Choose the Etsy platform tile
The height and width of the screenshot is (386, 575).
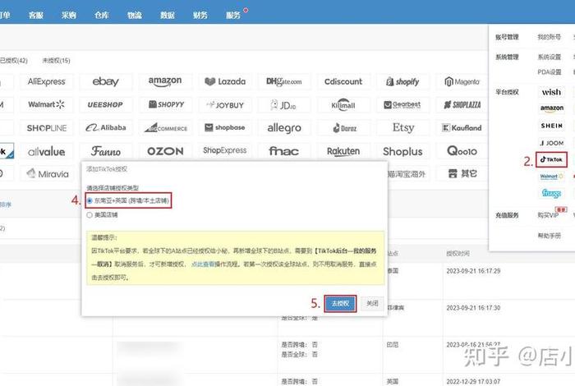point(402,128)
